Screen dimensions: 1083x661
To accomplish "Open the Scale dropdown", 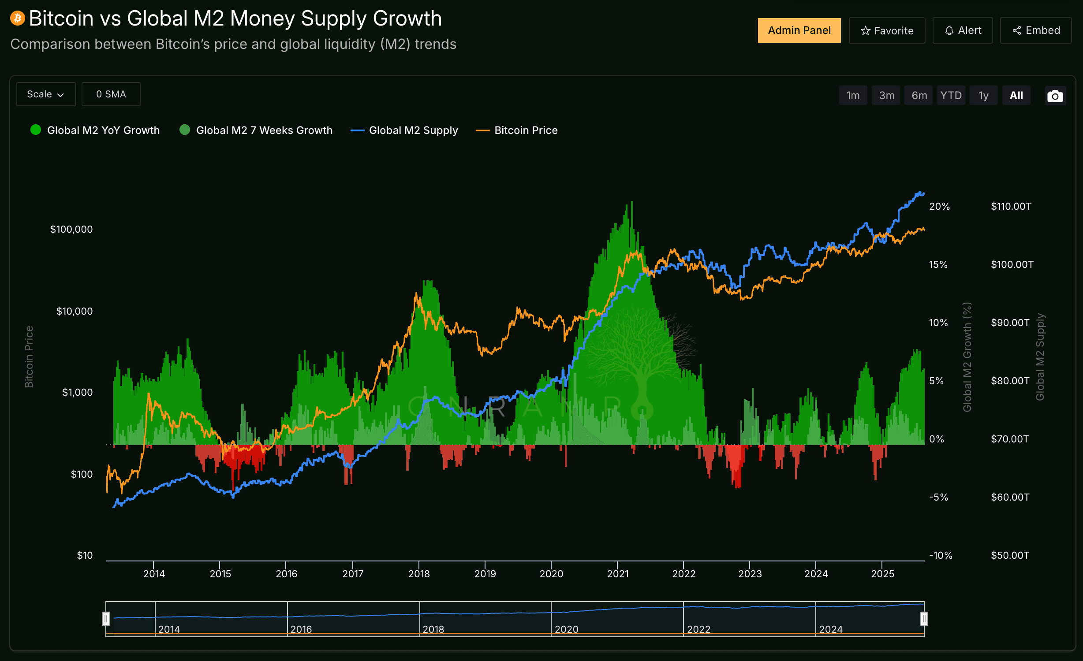I will click(45, 94).
